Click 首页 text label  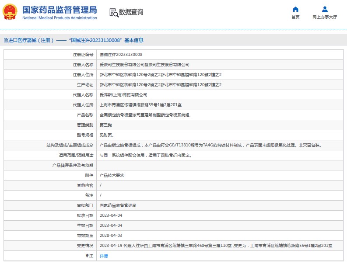coord(295,17)
